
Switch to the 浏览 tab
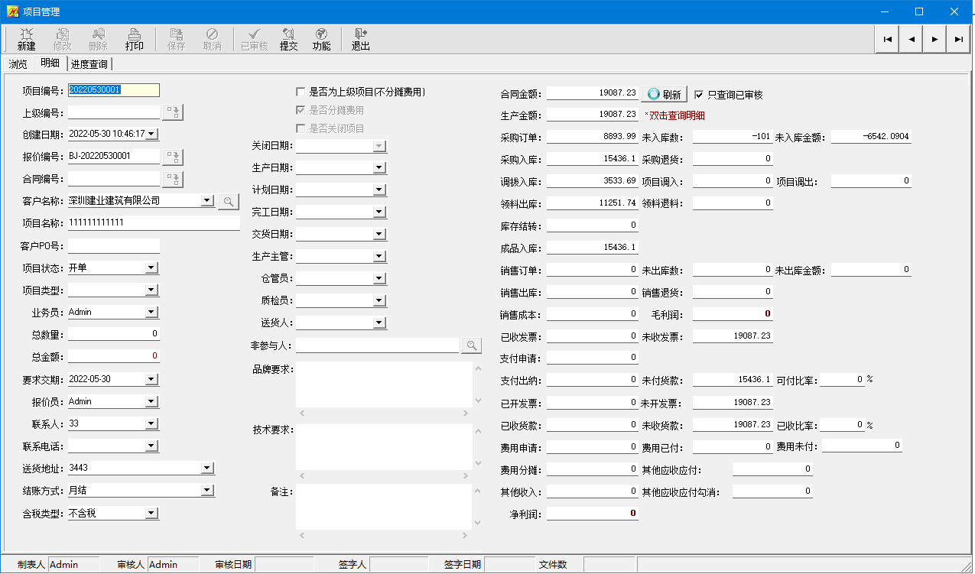tap(18, 63)
